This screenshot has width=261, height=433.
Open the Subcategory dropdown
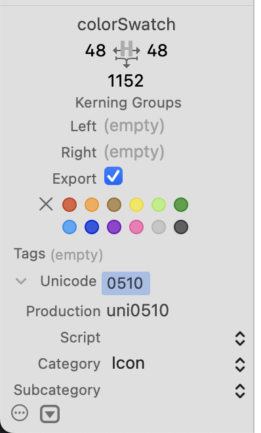[x=240, y=391]
